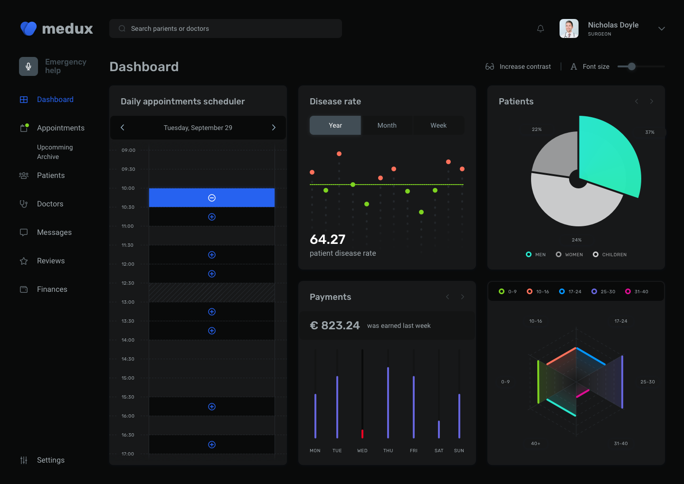
Task: Toggle the CHILDREN legend marker
Action: [596, 254]
